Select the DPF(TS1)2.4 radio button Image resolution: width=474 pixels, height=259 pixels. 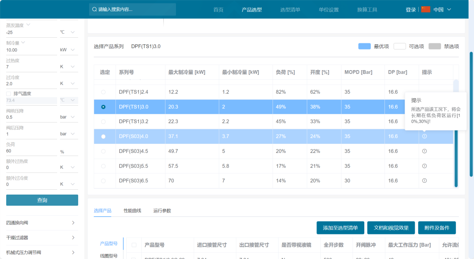pos(104,92)
